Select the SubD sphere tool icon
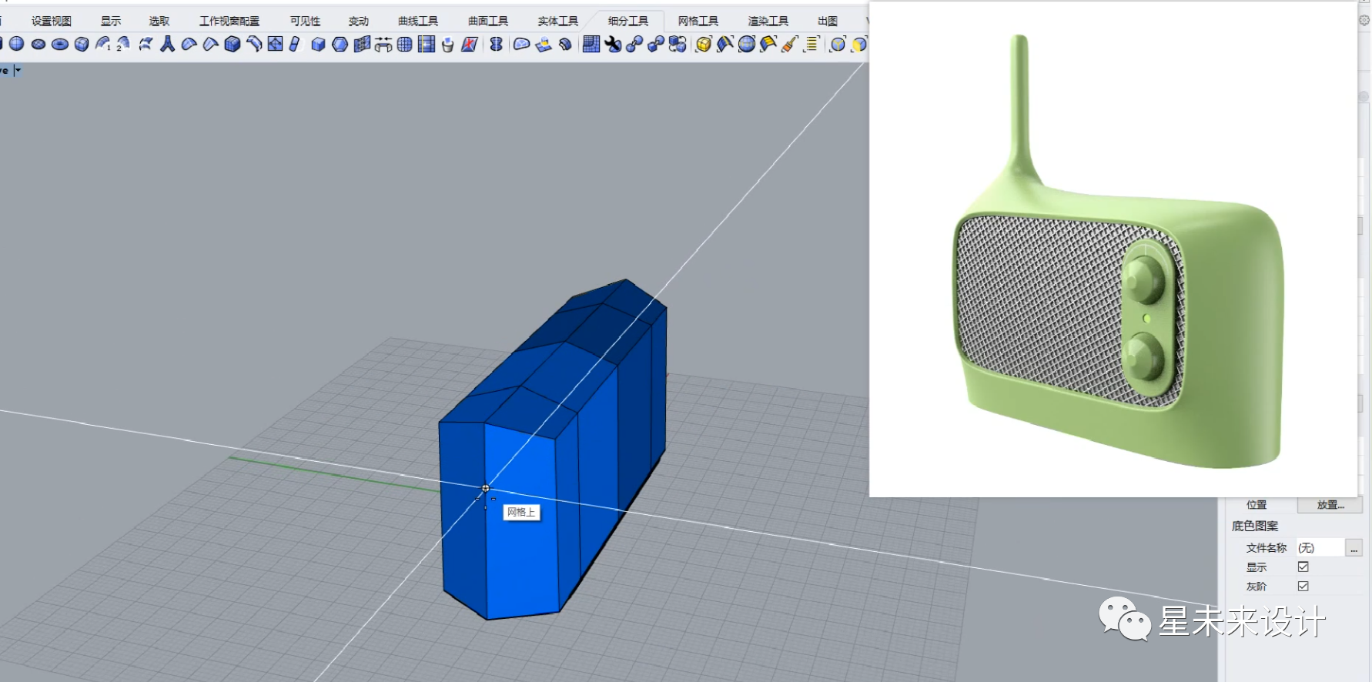1372x682 pixels. coord(17,44)
